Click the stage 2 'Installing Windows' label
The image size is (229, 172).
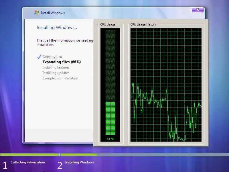tap(80, 162)
